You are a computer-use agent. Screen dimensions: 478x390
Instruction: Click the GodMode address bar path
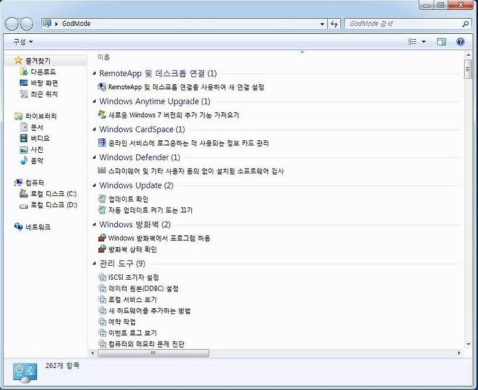click(76, 23)
